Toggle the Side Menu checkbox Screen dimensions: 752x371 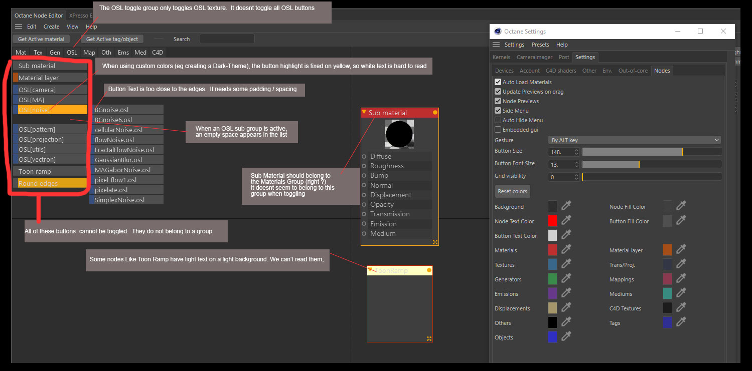click(498, 110)
